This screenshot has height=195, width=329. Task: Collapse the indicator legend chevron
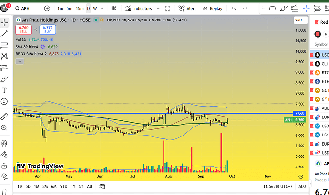[x=20, y=61]
